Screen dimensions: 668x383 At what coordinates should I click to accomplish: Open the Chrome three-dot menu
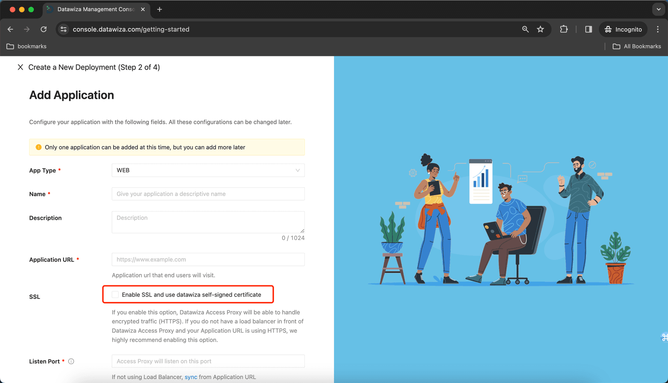(658, 29)
